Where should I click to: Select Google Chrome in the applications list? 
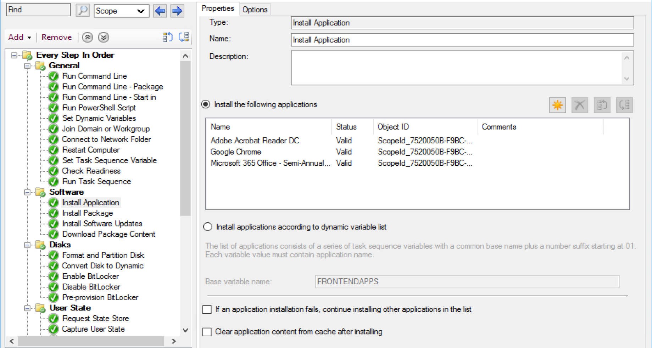(236, 152)
